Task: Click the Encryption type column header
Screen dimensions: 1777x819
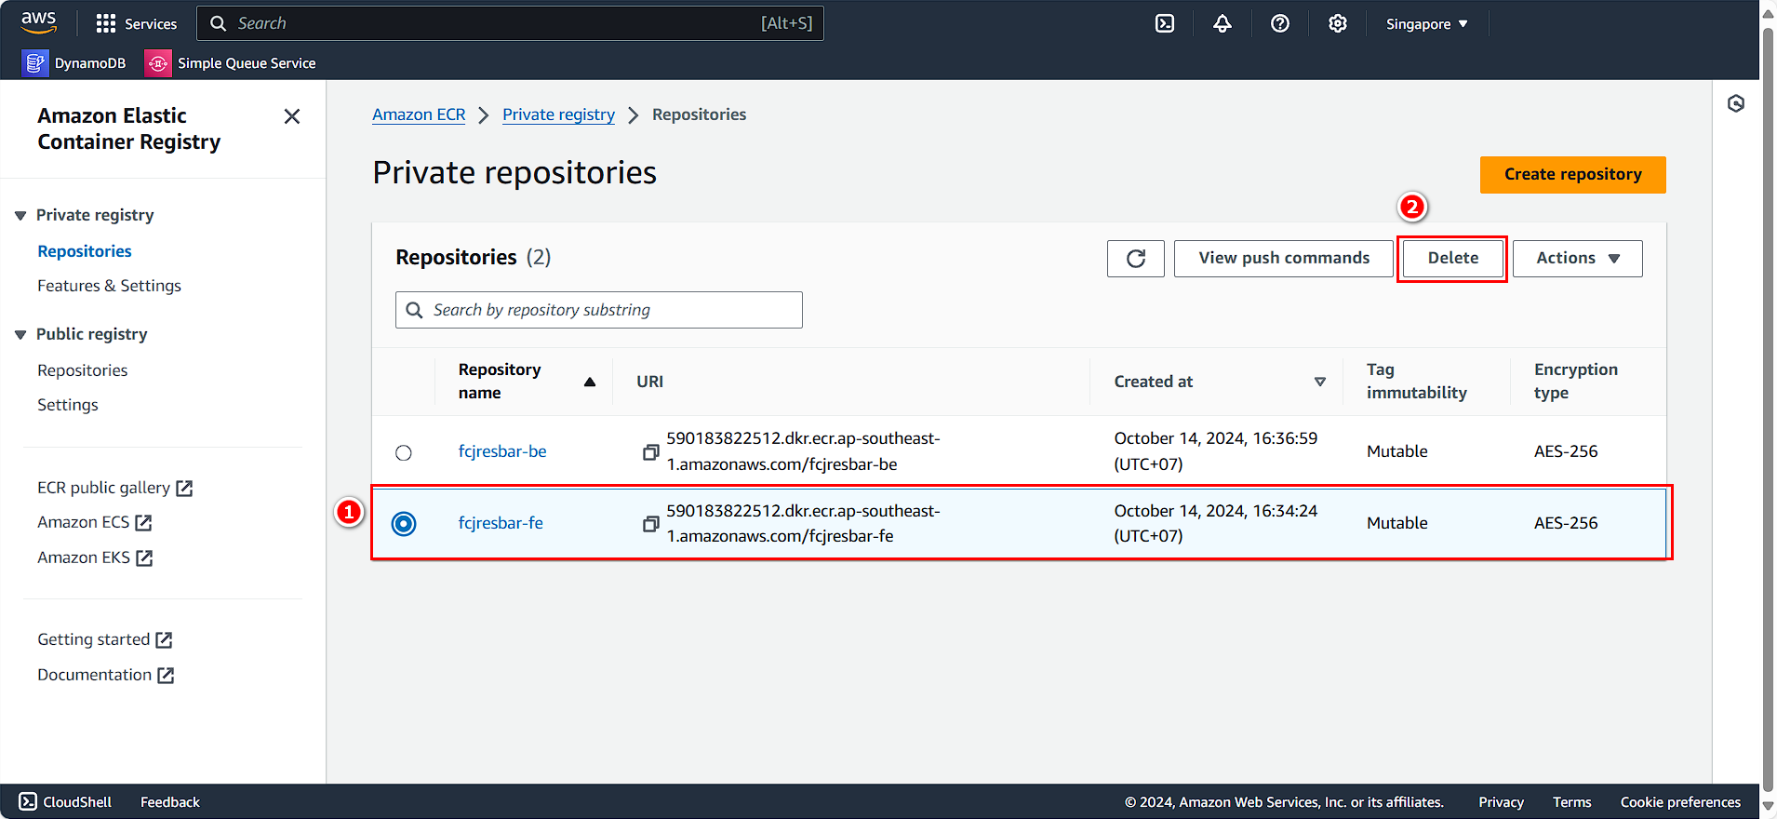Action: click(x=1576, y=382)
